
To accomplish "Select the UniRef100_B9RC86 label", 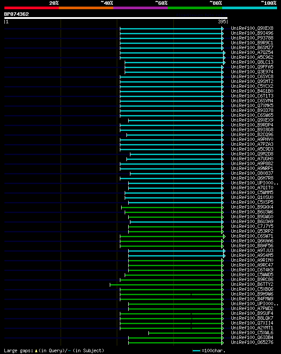I will click(x=252, y=280).
